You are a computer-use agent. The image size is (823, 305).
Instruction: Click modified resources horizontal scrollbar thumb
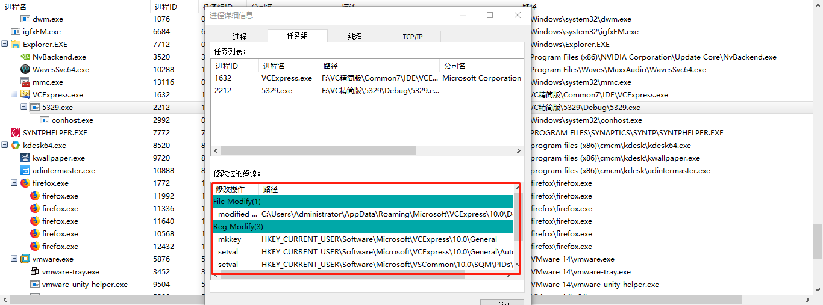[x=343, y=275]
